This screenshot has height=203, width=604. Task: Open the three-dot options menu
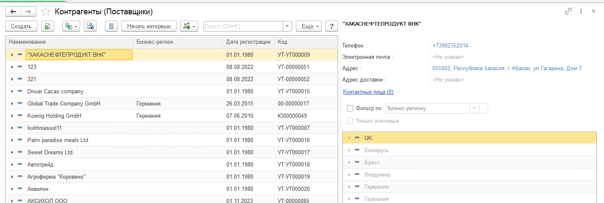581,11
